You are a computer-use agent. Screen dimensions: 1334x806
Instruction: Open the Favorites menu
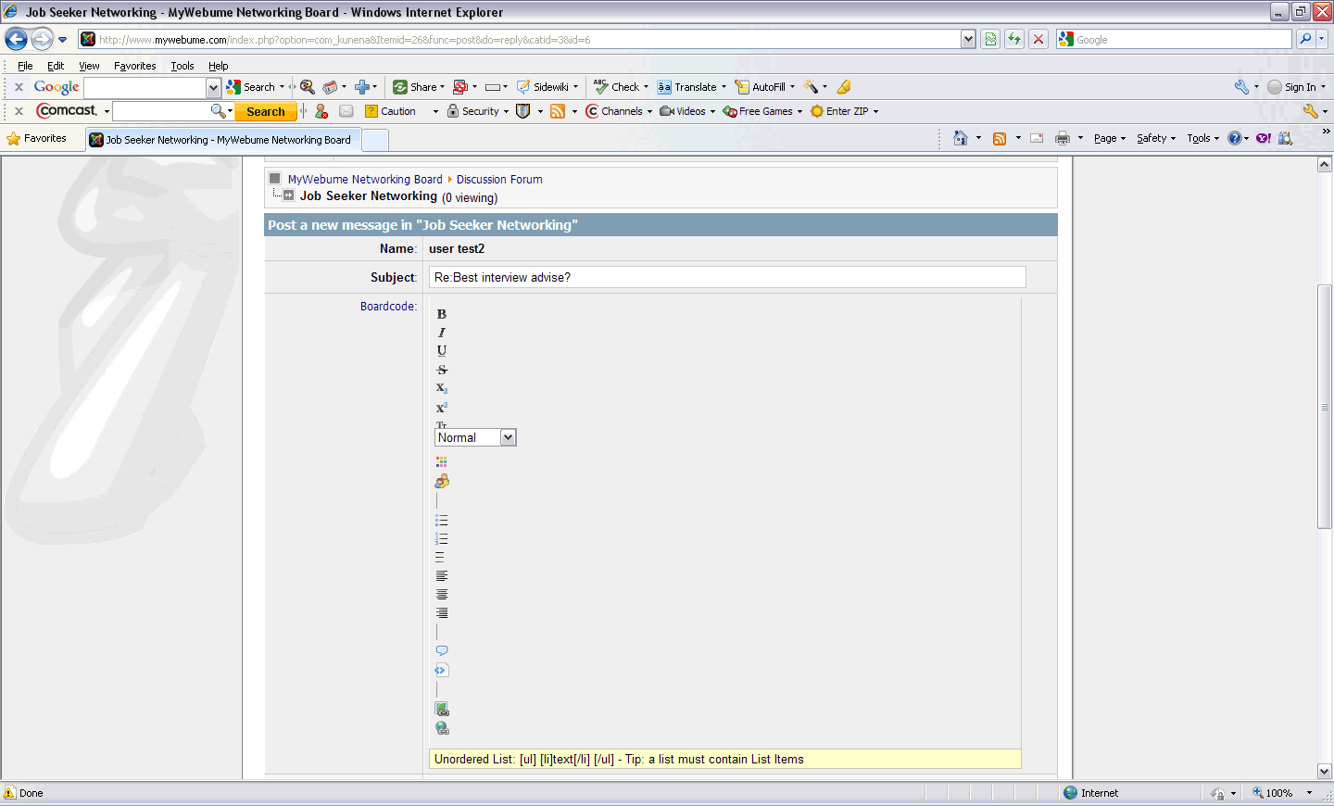click(134, 66)
